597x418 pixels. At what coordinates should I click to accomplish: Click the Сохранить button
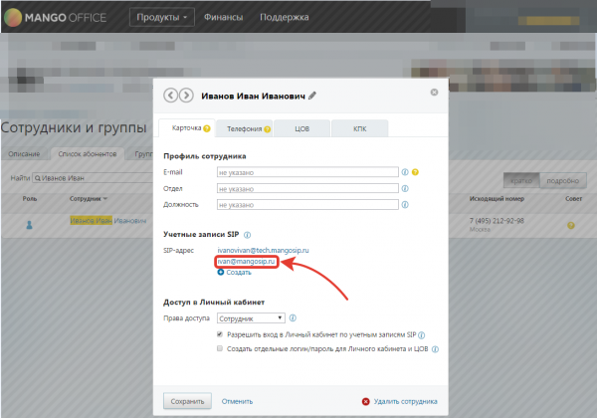(187, 401)
